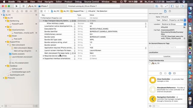Screen dimensions: 193x108
Task: Switch to Standard editor
Action: (x=157, y=6)
